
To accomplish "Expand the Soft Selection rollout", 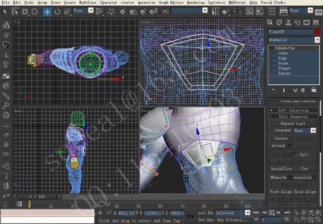I will (x=293, y=110).
